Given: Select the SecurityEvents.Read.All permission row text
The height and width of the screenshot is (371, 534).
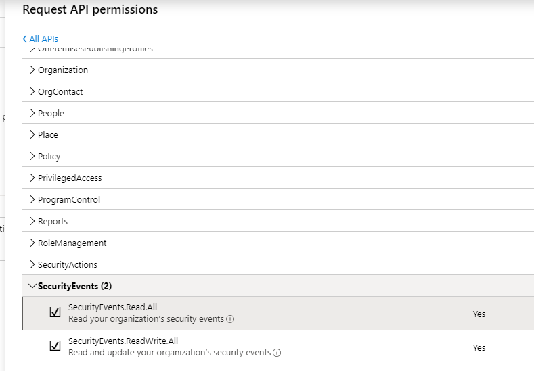Looking at the screenshot, I should (112, 307).
